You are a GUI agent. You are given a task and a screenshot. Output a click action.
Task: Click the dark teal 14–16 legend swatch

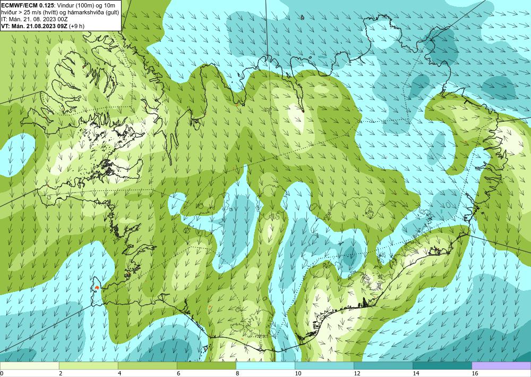442,365
